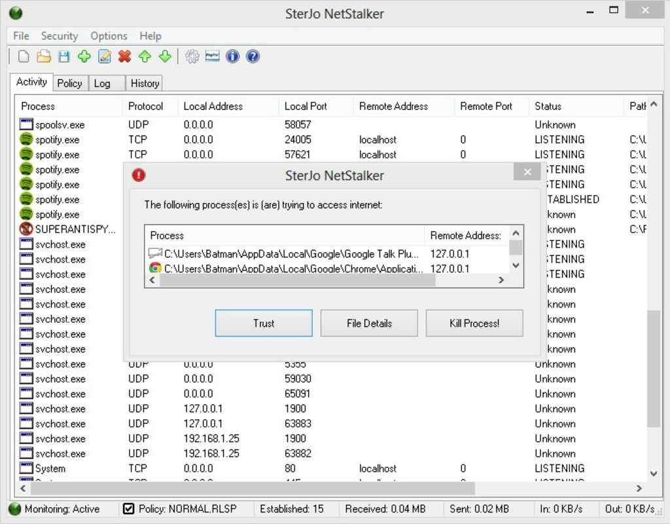Click the Trust button
This screenshot has height=524, width=670.
(x=264, y=323)
